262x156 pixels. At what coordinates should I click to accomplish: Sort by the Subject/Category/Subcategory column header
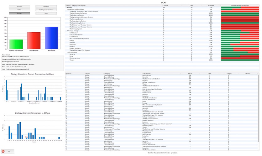coord(114,6)
